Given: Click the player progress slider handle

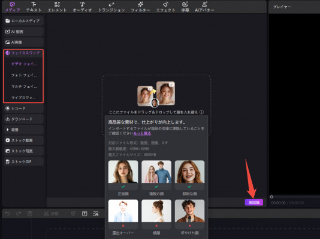Looking at the screenshot, I should tap(271, 197).
